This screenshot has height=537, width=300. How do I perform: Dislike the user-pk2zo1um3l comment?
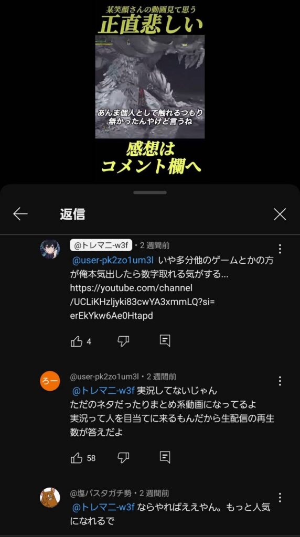point(123,457)
